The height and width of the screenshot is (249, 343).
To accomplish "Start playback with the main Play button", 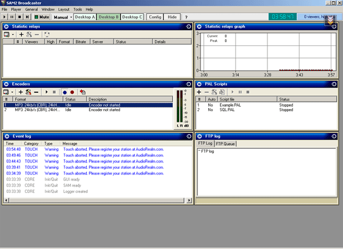I will tap(5, 17).
